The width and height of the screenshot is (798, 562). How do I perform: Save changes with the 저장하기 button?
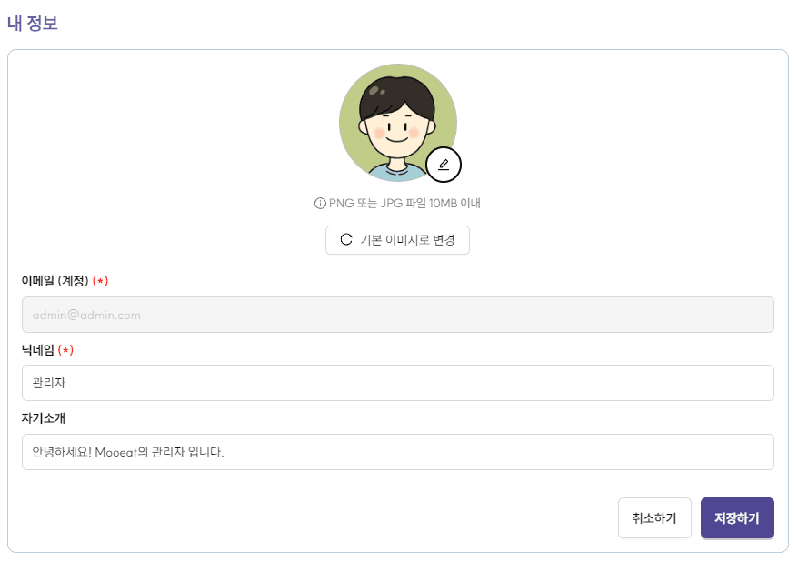point(737,518)
